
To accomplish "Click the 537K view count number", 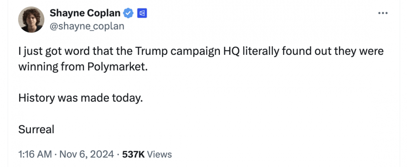I will 133,154.
